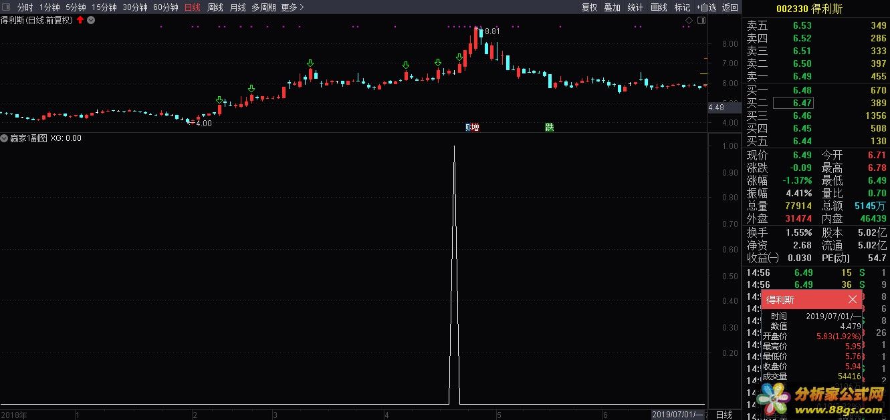Open the 统计 statistics button
This screenshot has height=420, width=890.
635,7
